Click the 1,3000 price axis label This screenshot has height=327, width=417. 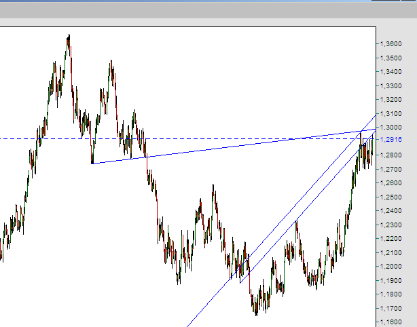pos(391,128)
